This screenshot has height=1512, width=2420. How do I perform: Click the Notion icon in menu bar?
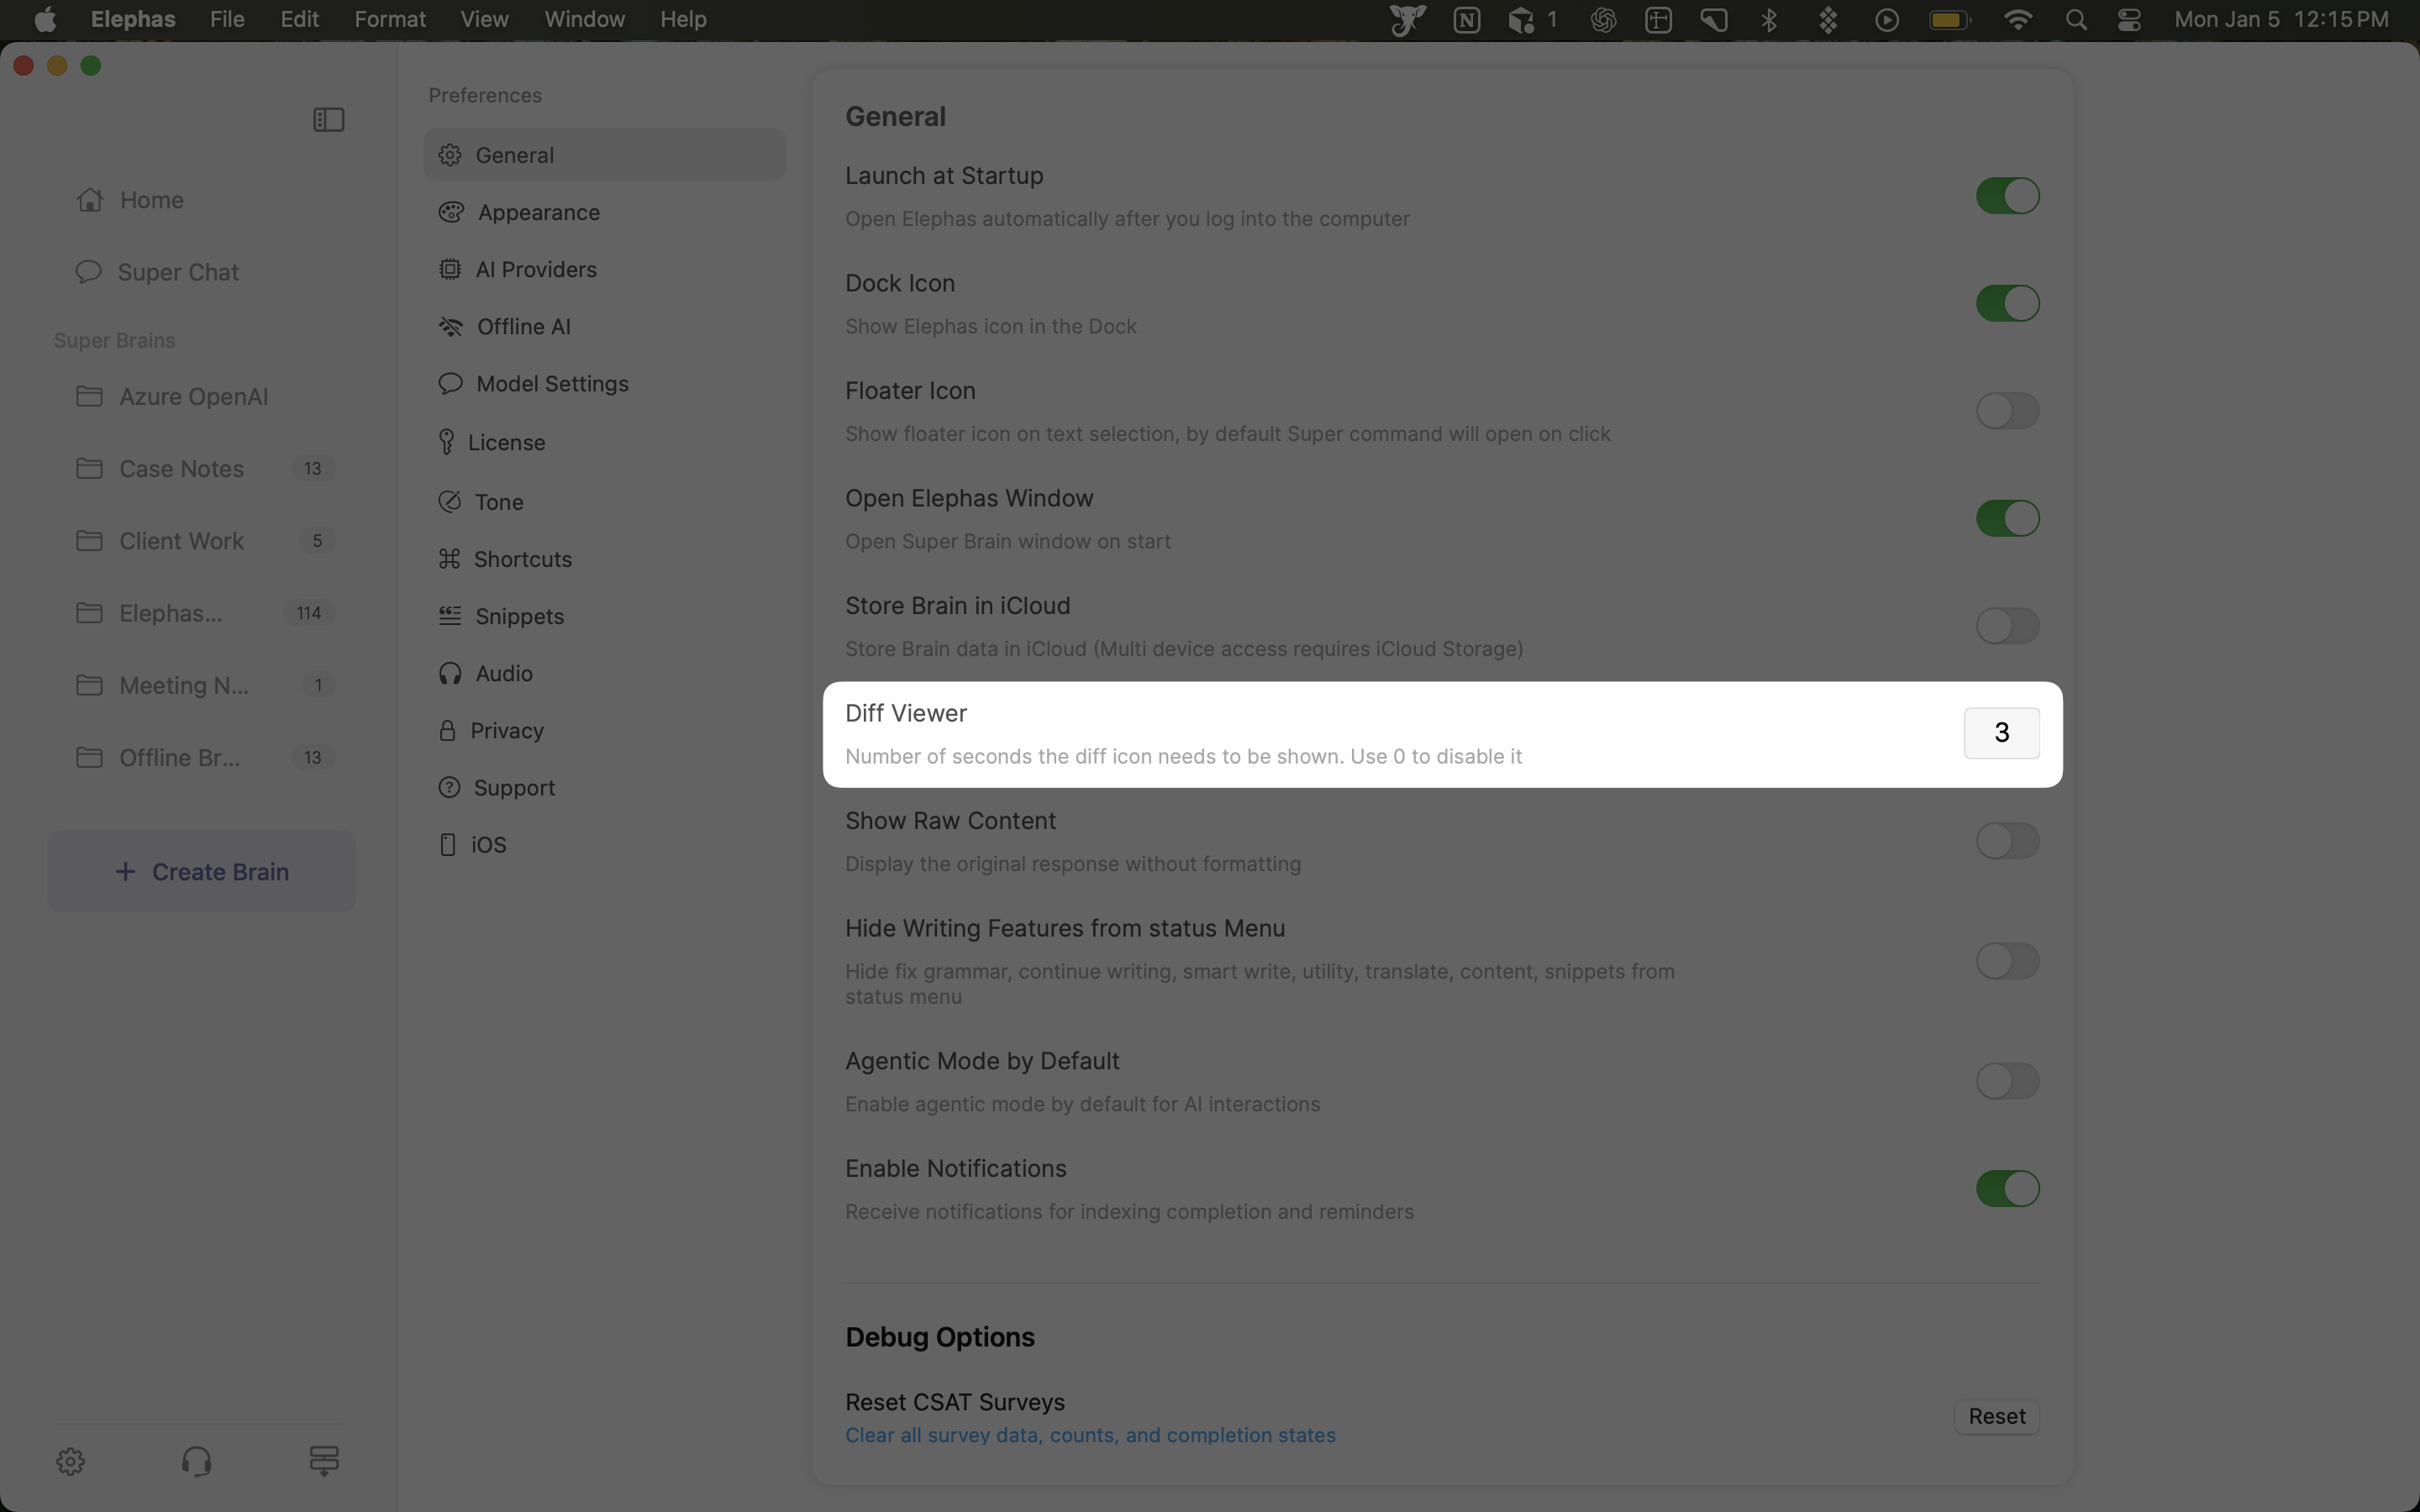1466,20
